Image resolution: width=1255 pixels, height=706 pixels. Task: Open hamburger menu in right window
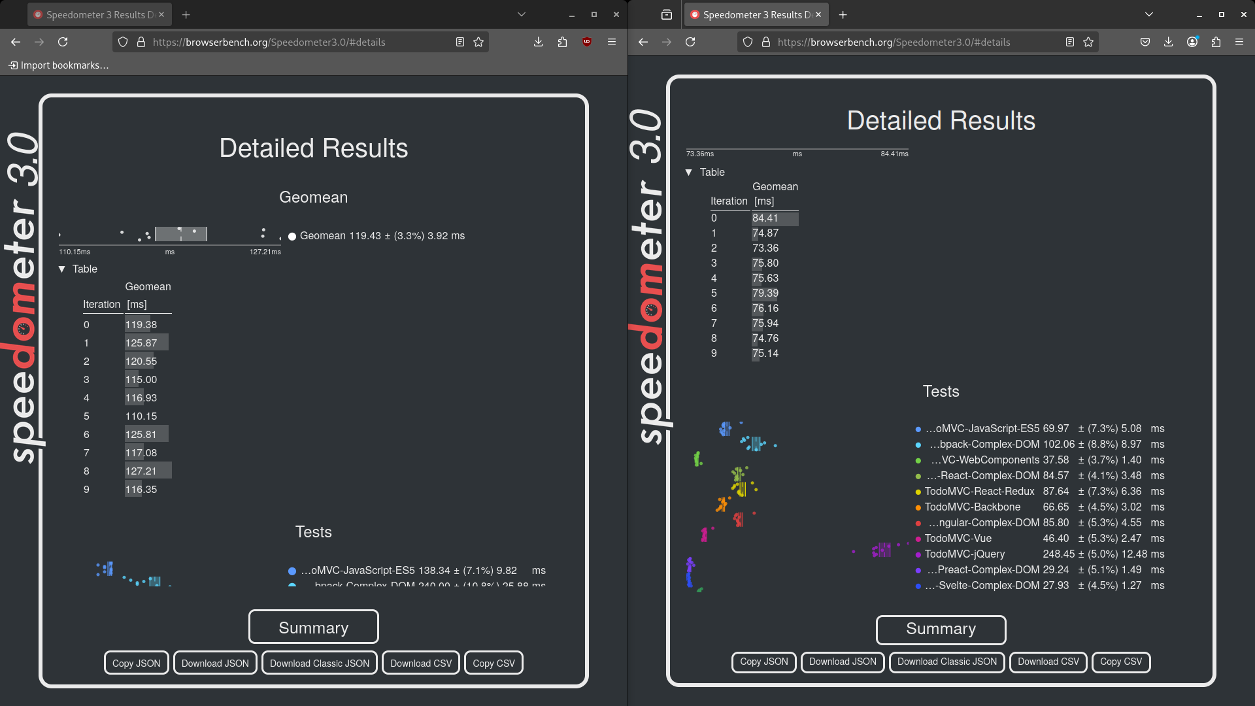coord(1239,42)
